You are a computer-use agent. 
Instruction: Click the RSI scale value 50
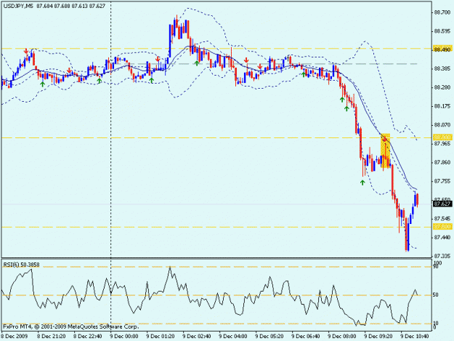(x=436, y=294)
